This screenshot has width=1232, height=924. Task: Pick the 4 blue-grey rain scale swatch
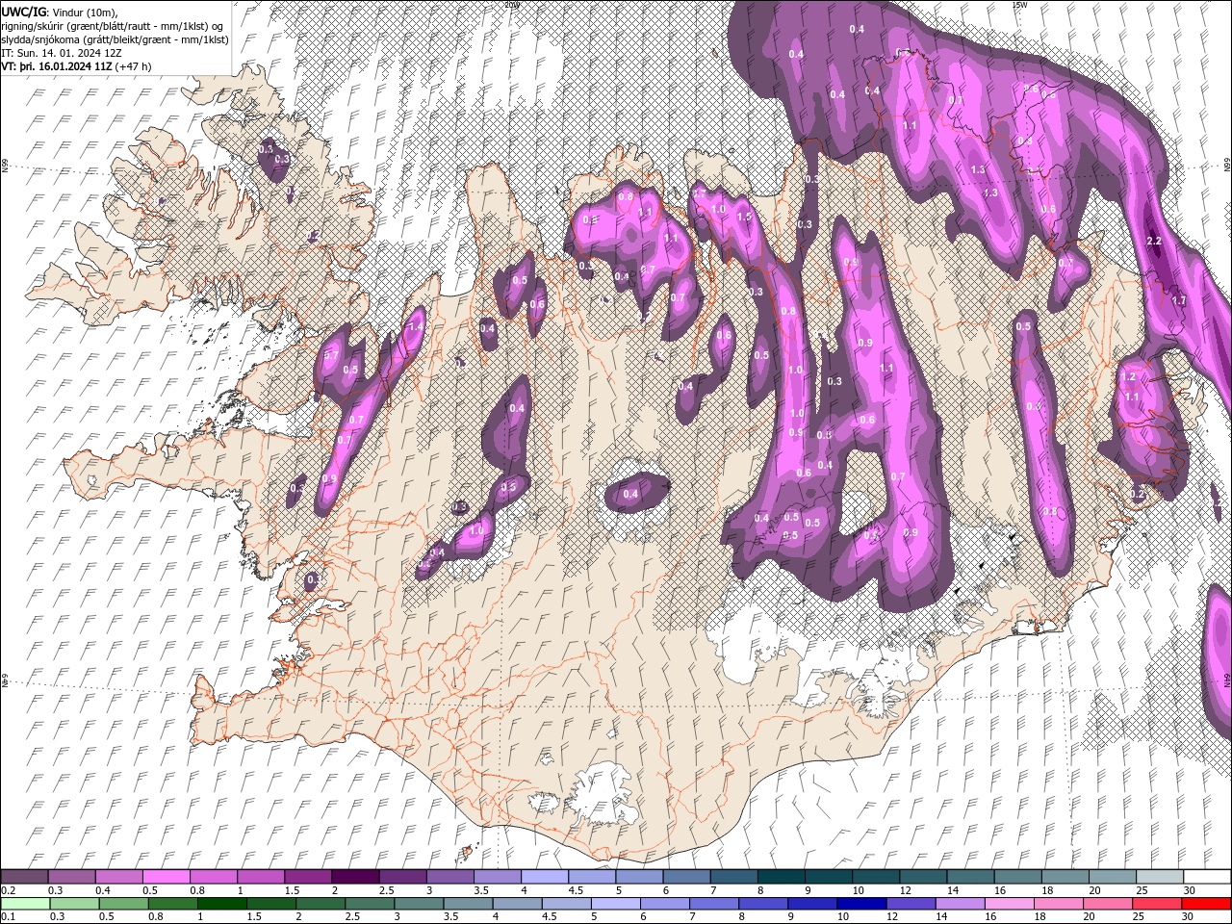[x=516, y=904]
